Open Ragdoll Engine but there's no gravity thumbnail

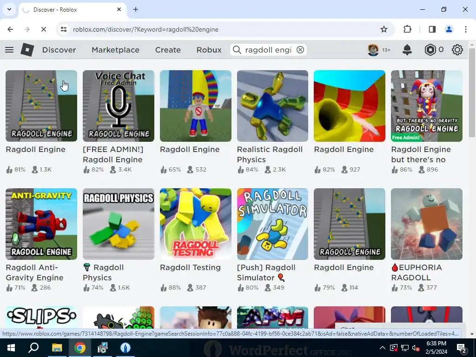point(427,106)
